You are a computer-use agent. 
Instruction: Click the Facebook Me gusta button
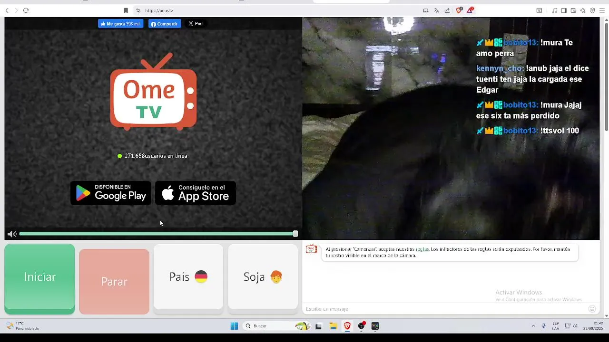120,24
